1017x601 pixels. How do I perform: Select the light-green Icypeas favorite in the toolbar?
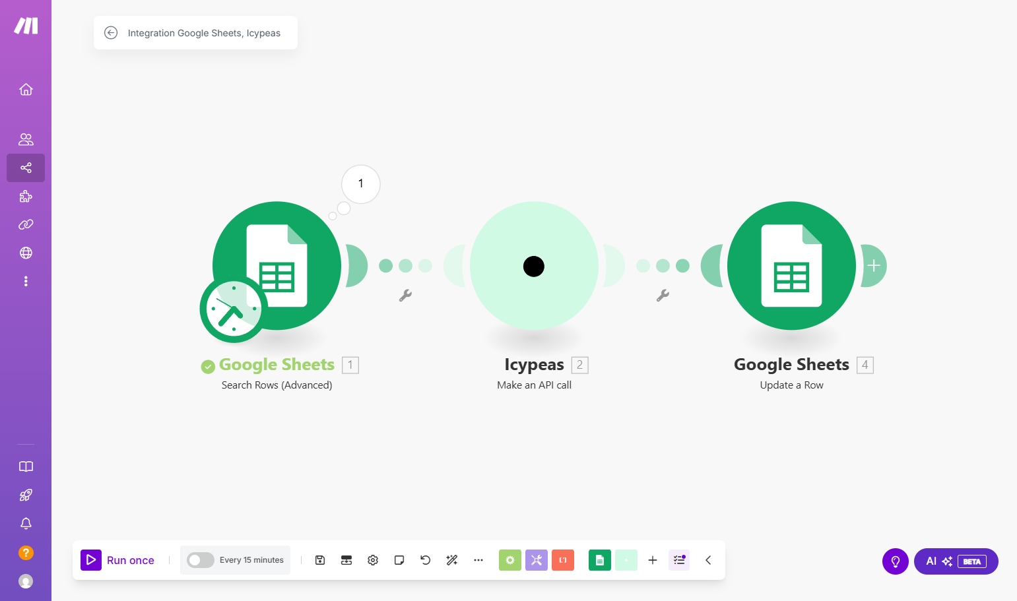tap(626, 560)
